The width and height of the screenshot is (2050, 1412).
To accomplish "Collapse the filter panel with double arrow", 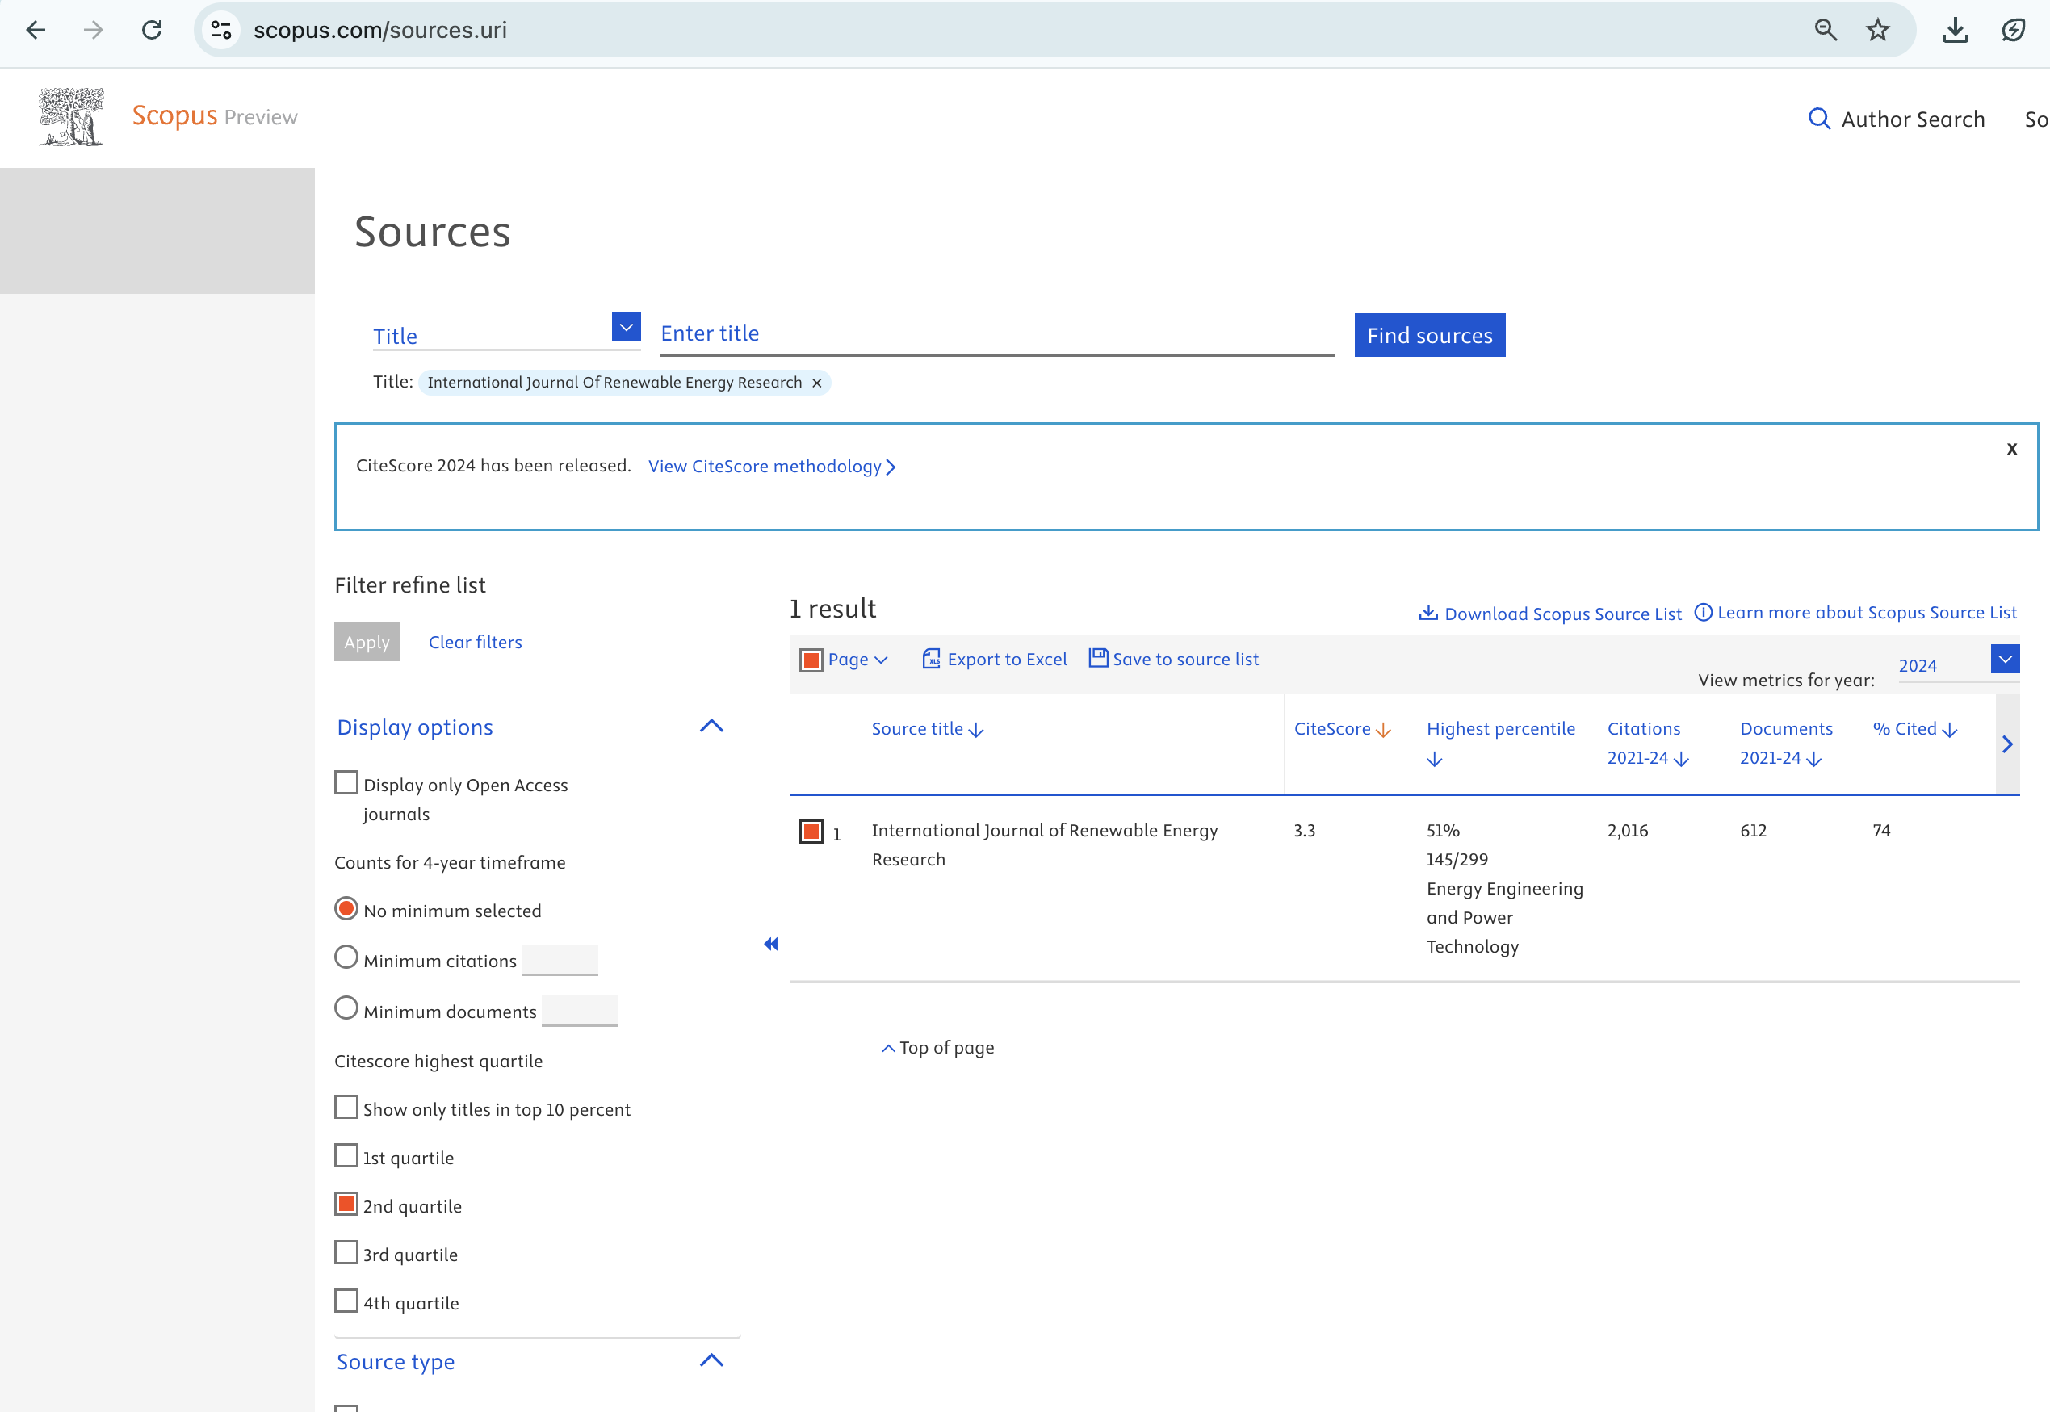I will click(770, 944).
